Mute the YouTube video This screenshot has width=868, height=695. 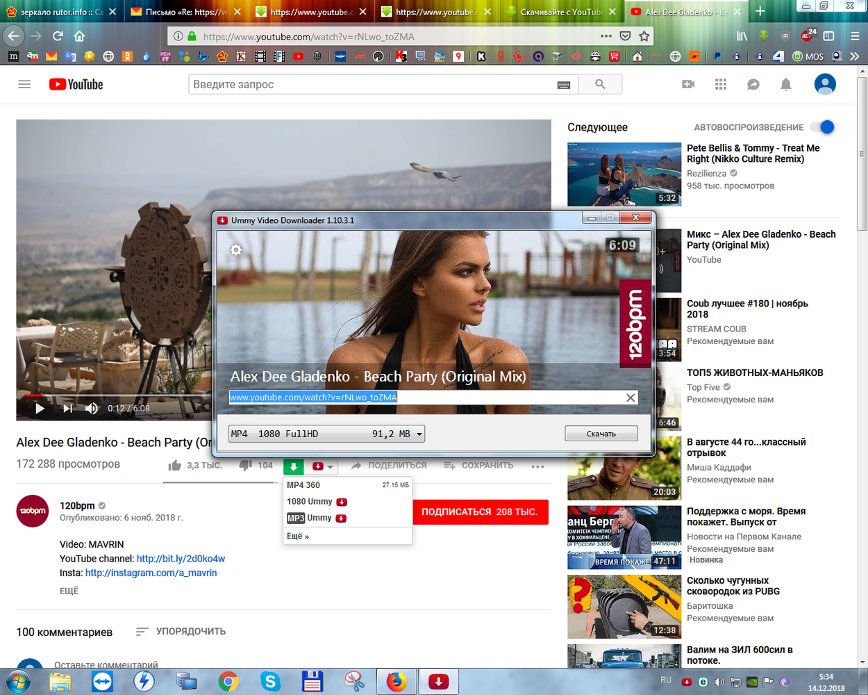point(92,408)
